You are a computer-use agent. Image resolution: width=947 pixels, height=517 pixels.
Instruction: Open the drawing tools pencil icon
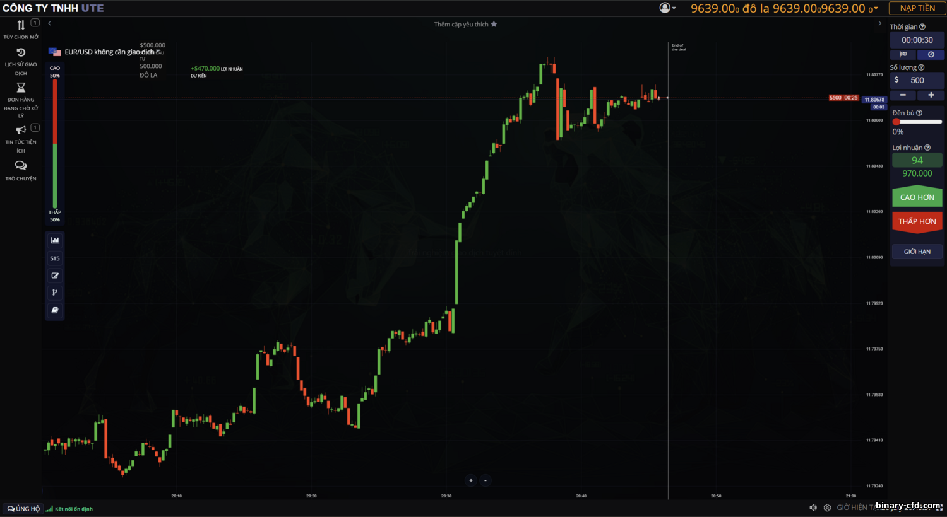click(54, 275)
